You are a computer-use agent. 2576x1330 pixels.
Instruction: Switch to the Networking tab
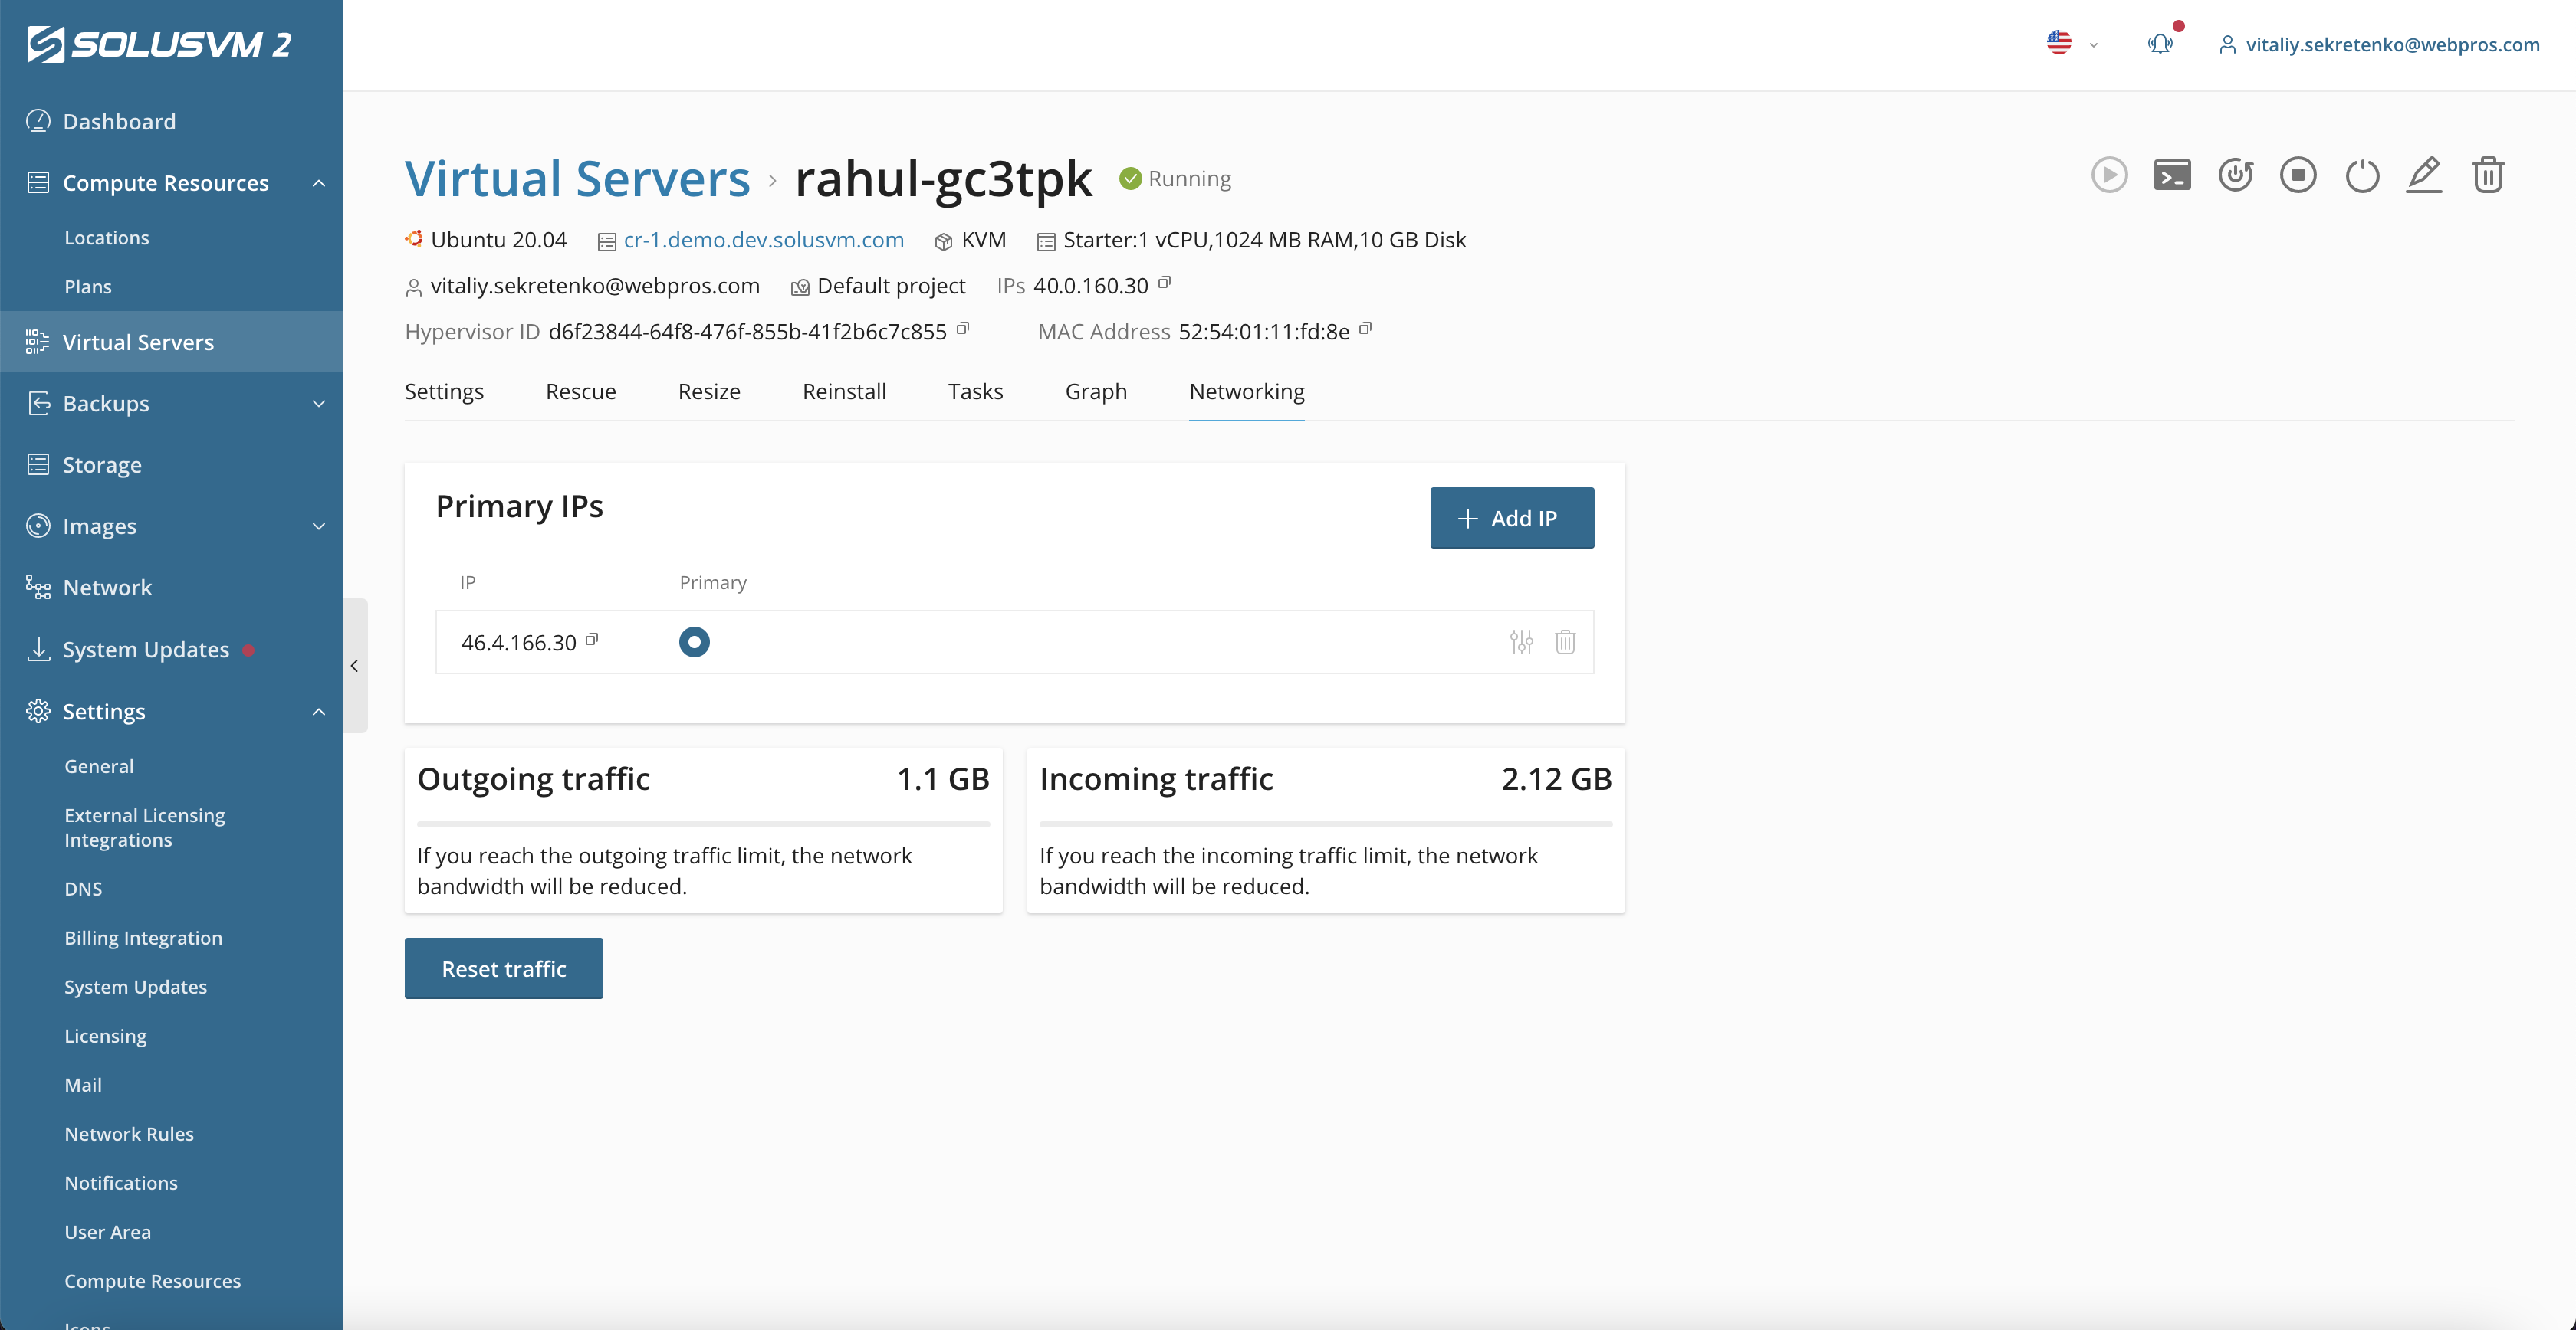point(1246,391)
